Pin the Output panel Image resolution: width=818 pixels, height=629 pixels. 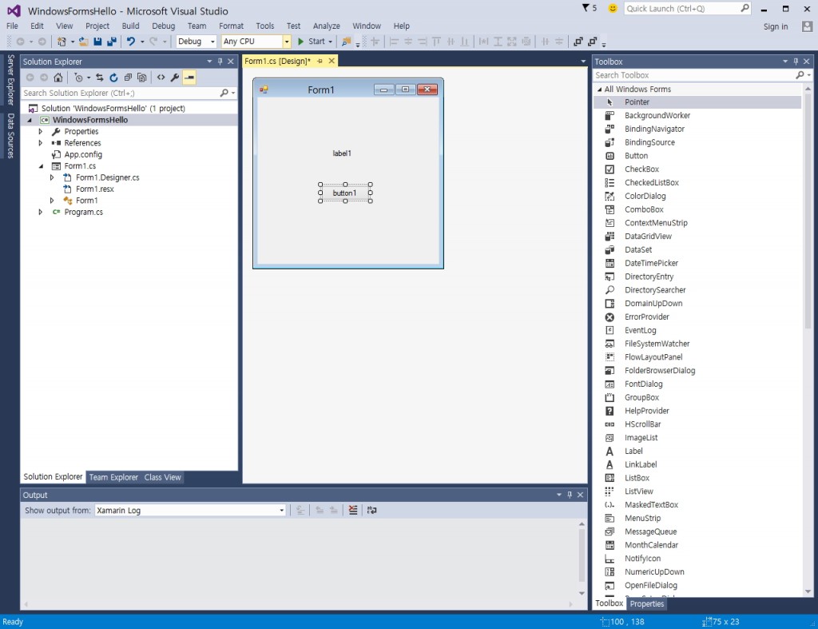coord(570,495)
